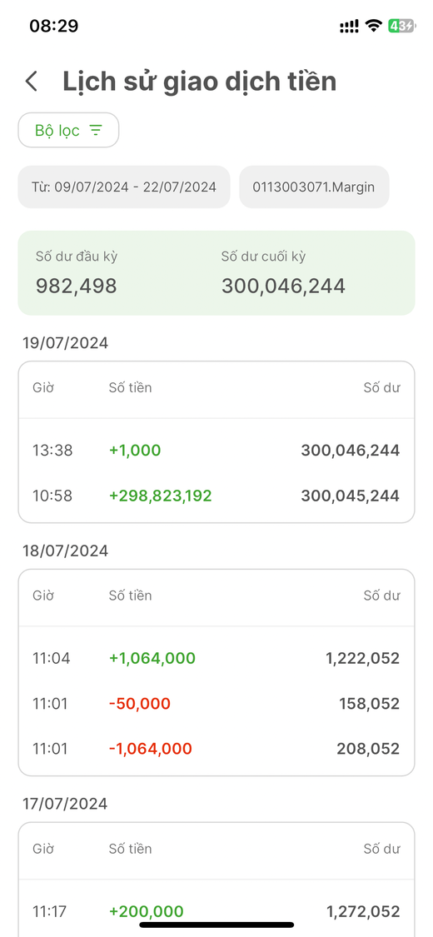Tap the 18/07/2024 date header
The width and height of the screenshot is (433, 937).
(66, 551)
